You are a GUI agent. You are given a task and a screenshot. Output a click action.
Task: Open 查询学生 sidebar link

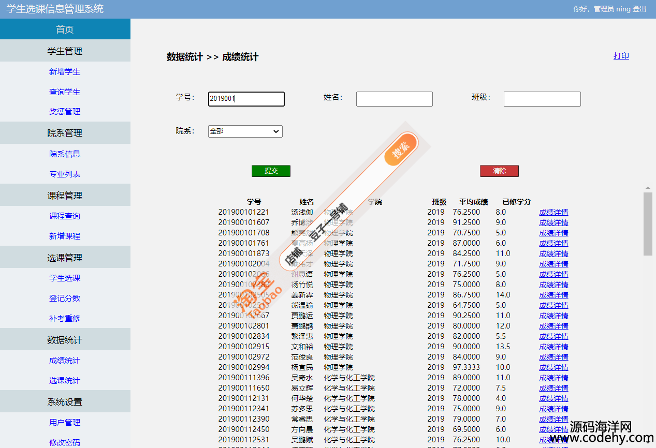tap(65, 92)
